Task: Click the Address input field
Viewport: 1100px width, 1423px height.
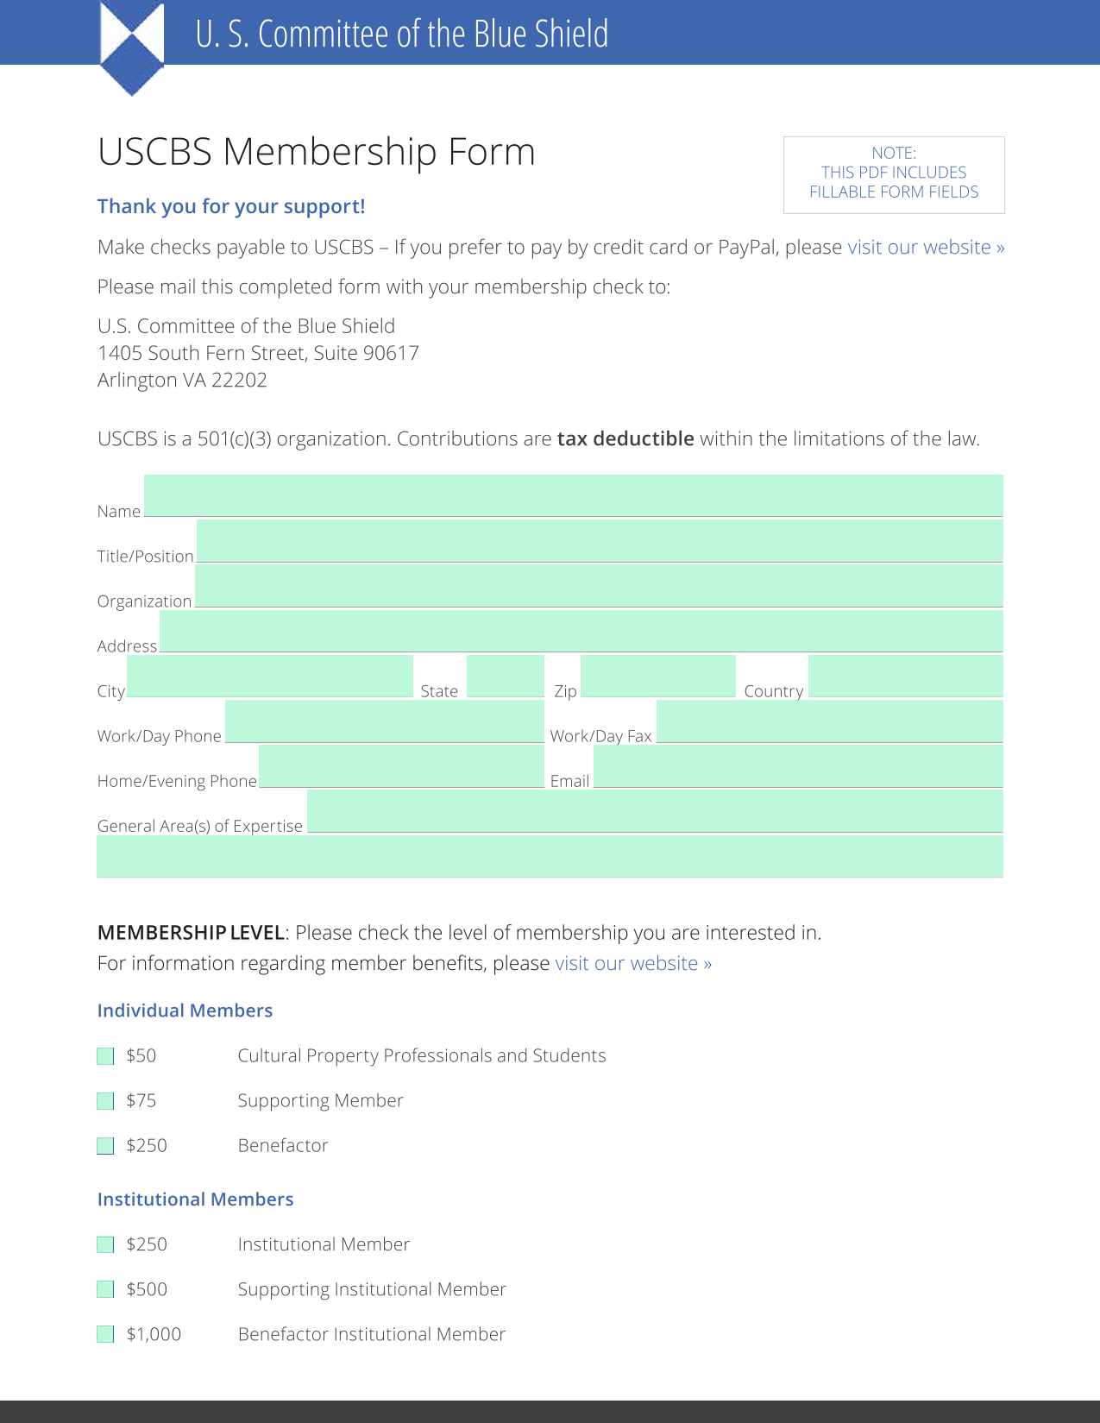Action: pyautogui.click(x=581, y=631)
